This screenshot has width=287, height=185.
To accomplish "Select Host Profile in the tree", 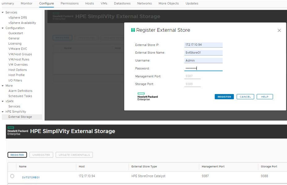I will tap(16, 75).
